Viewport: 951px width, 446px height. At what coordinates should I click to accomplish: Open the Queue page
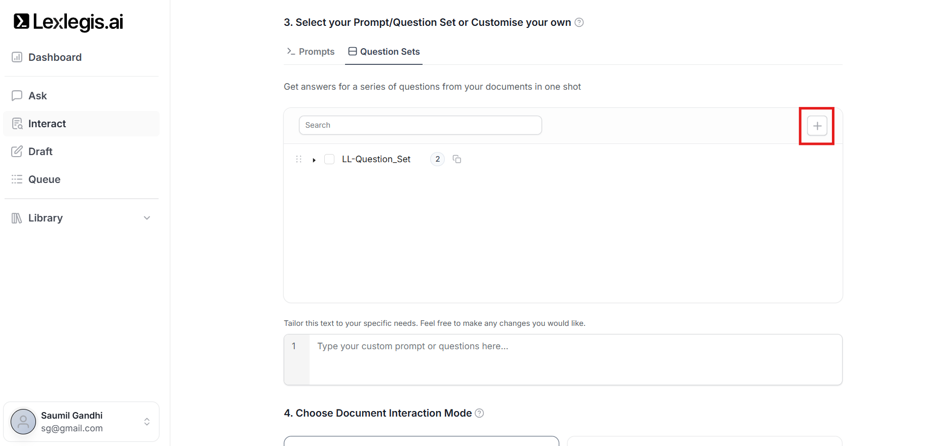(x=44, y=179)
